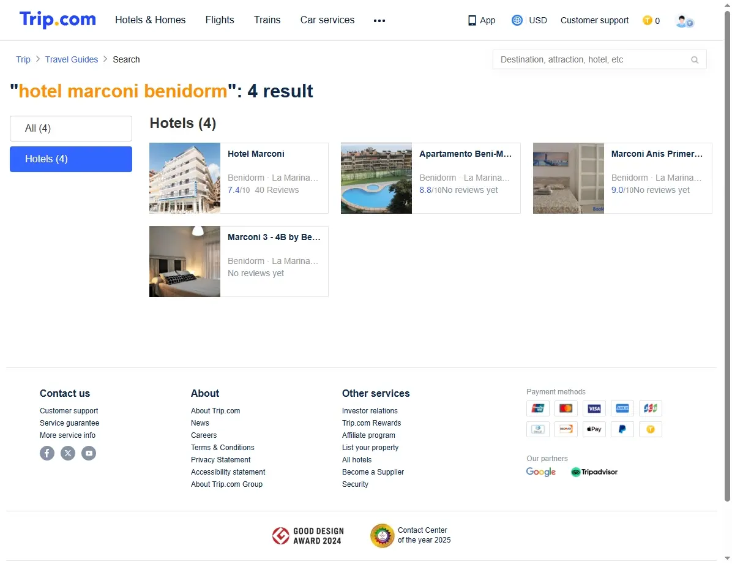Open Become a Supplier link
This screenshot has height=564, width=732.
click(x=373, y=472)
